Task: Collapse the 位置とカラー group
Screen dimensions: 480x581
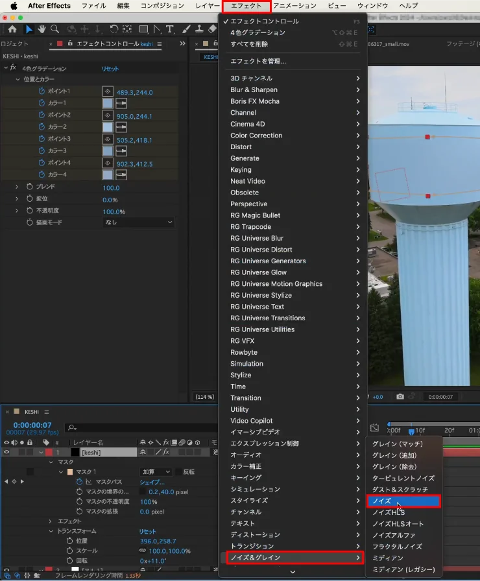Action: click(18, 79)
